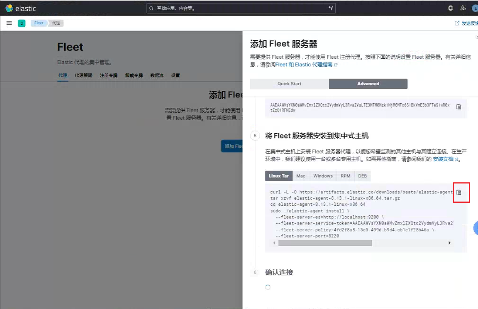Image resolution: width=478 pixels, height=309 pixels.
Task: Choose the RPM install option
Action: tap(346, 176)
